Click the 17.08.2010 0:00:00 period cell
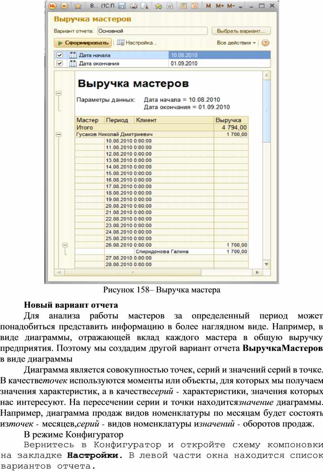The image size is (323, 472). (x=129, y=186)
